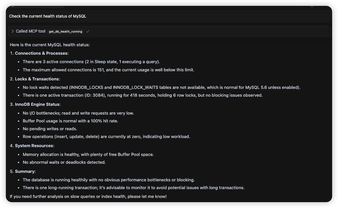This screenshot has width=338, height=208.
Task: Click the 'System Resources' heading
Action: coord(34,146)
